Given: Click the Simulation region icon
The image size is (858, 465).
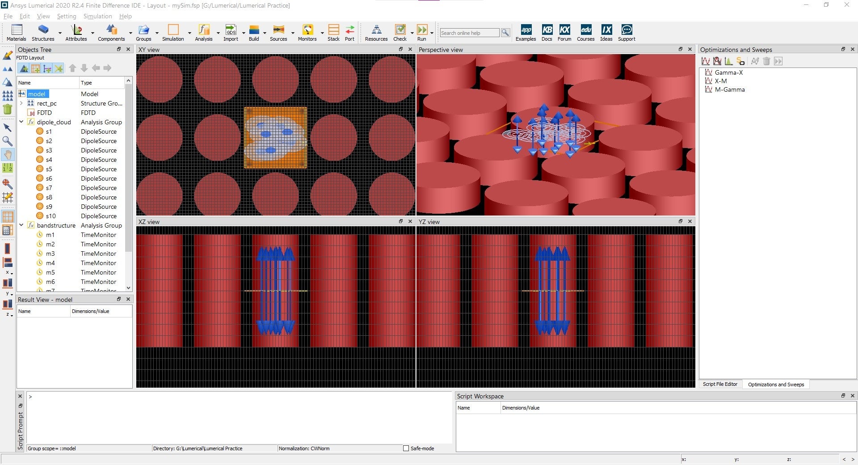Looking at the screenshot, I should click(x=173, y=30).
